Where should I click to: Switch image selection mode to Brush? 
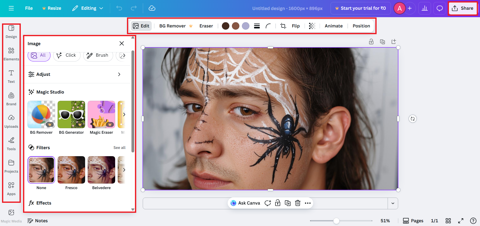[x=98, y=55]
